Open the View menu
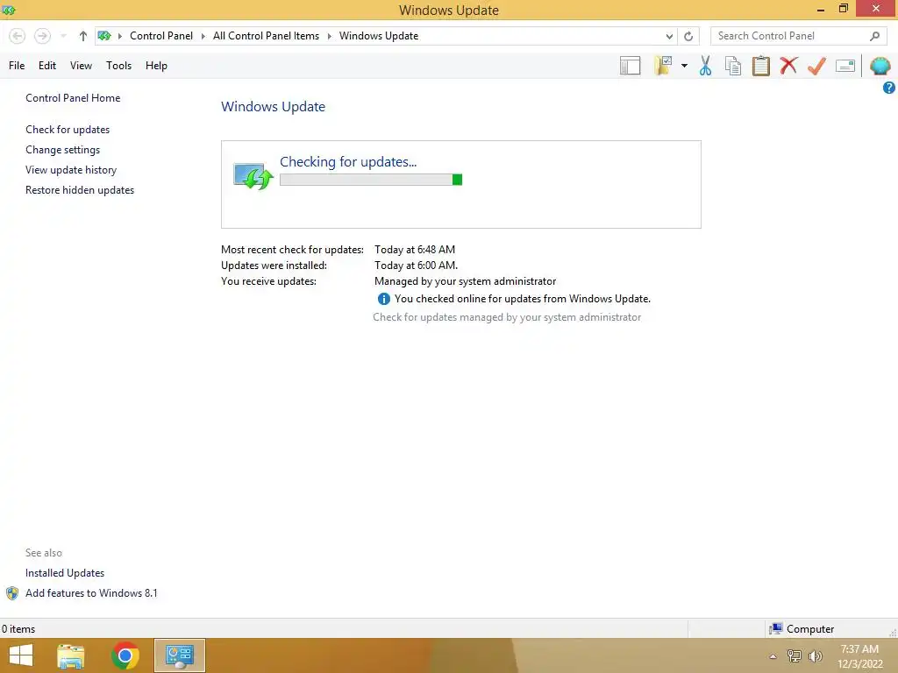 81,66
